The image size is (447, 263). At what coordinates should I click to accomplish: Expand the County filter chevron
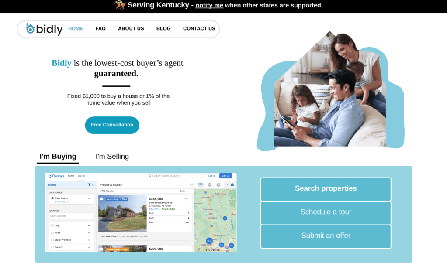pyautogui.click(x=89, y=247)
